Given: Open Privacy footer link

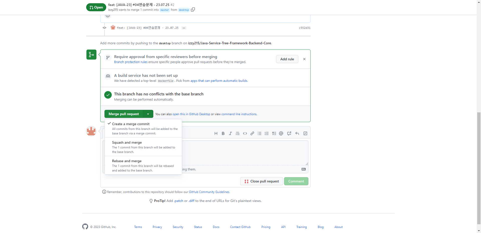Looking at the screenshot, I should pyautogui.click(x=157, y=227).
